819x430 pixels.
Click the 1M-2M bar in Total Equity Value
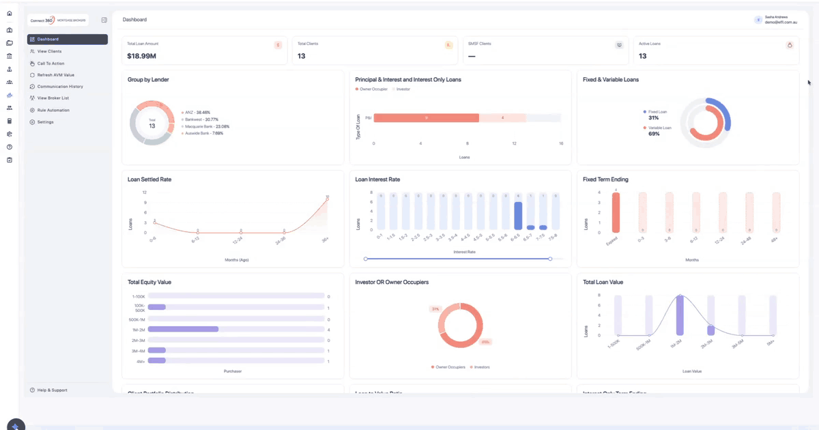click(183, 329)
